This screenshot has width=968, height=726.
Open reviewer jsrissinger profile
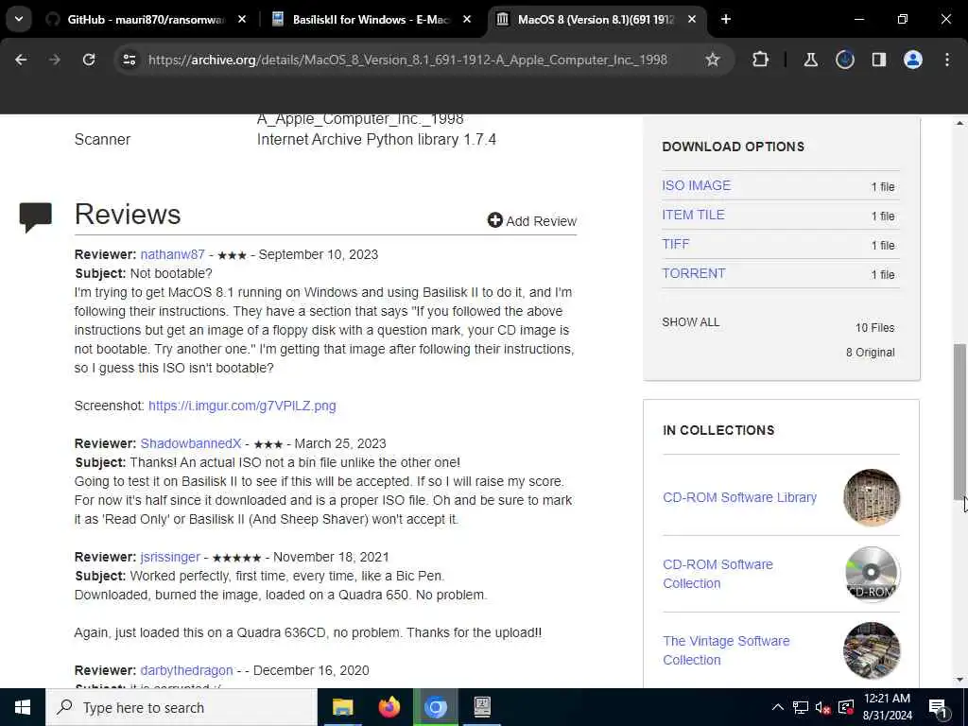pyautogui.click(x=170, y=557)
